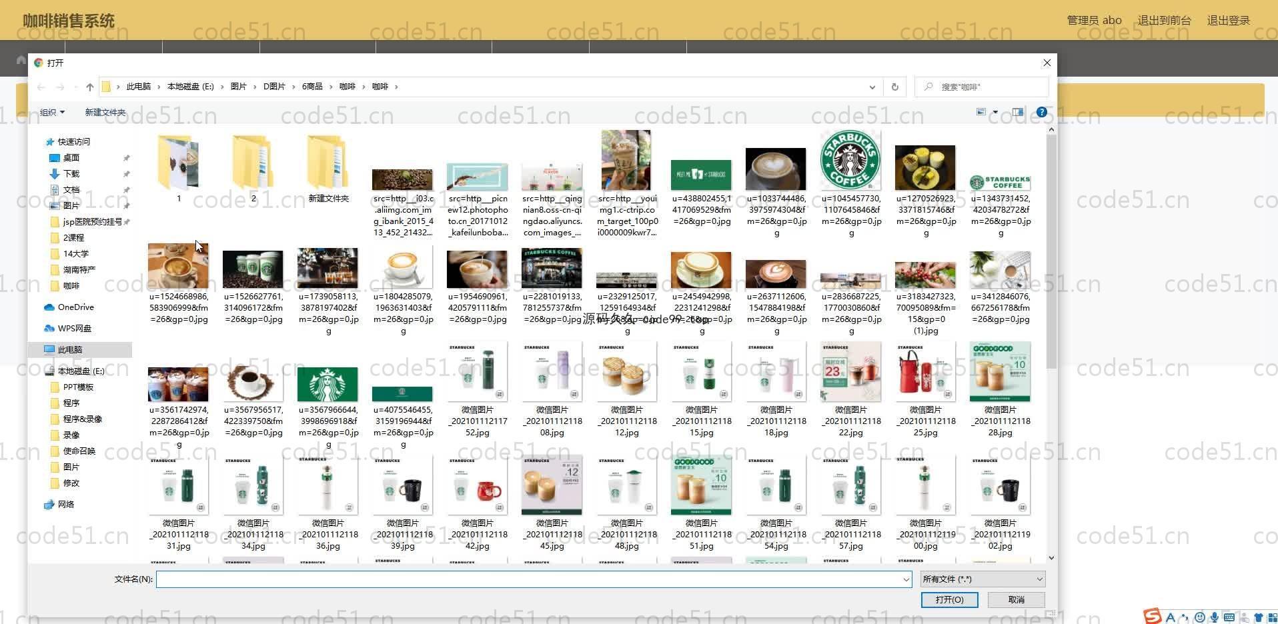Select coffee beans image src=http__i03.c
The height and width of the screenshot is (624, 1278).
pyautogui.click(x=402, y=180)
